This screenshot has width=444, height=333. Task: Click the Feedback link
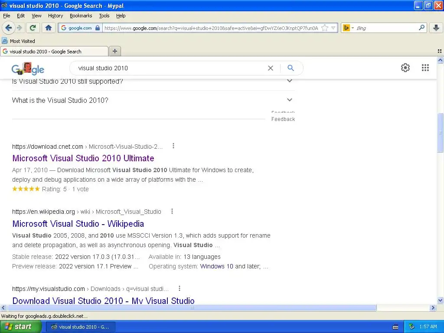tap(283, 119)
